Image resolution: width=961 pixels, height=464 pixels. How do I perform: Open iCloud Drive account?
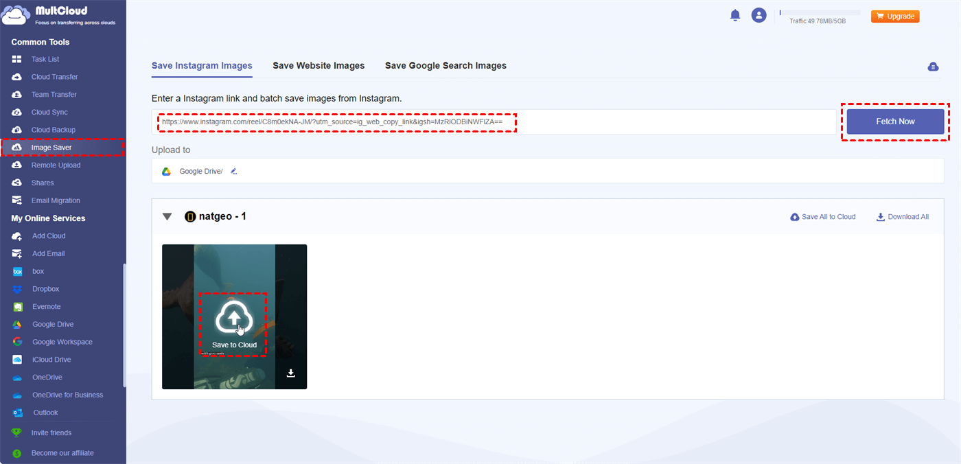tap(51, 360)
